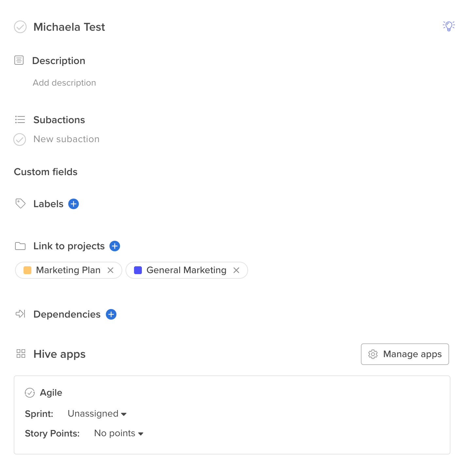
Task: Click the Custom fields heading
Action: (46, 172)
